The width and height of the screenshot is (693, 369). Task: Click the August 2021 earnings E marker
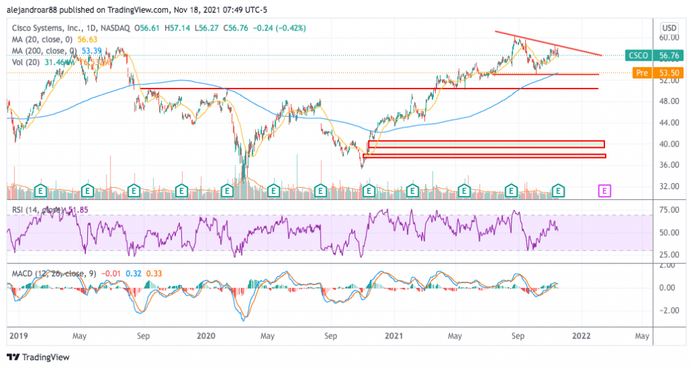512,191
